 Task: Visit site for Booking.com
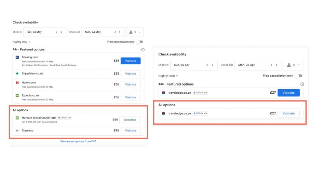tap(131, 61)
